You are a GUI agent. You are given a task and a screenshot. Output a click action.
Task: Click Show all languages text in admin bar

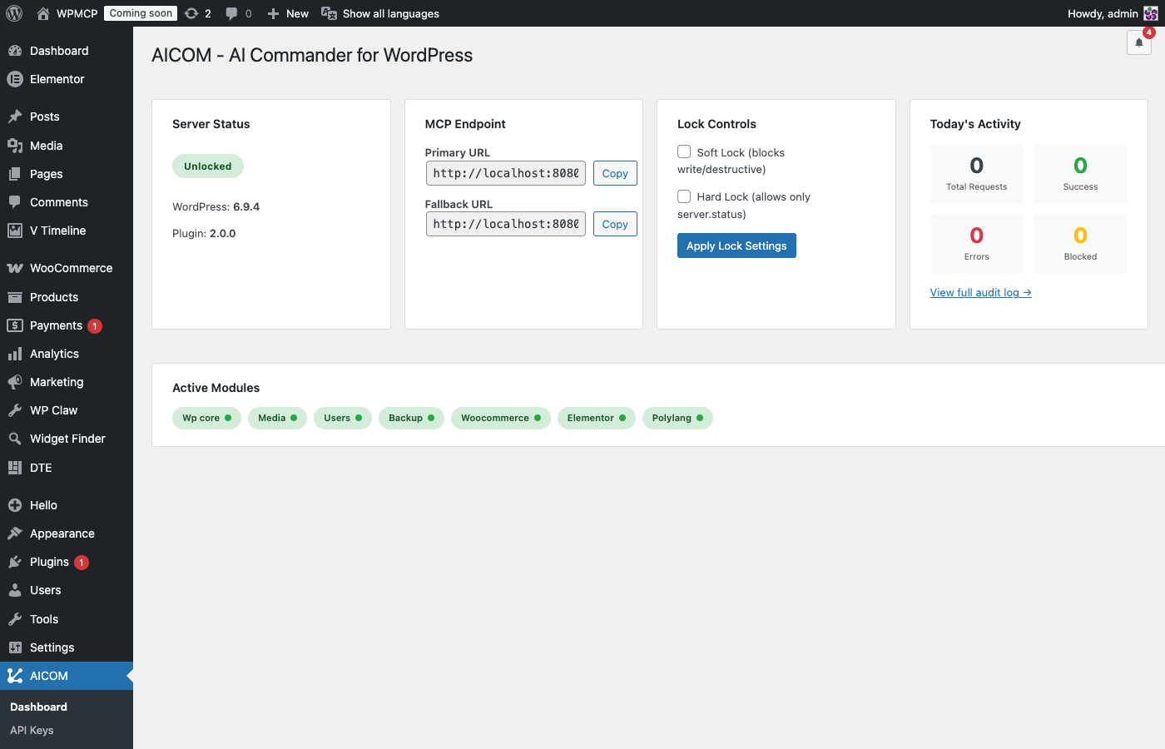coord(390,13)
